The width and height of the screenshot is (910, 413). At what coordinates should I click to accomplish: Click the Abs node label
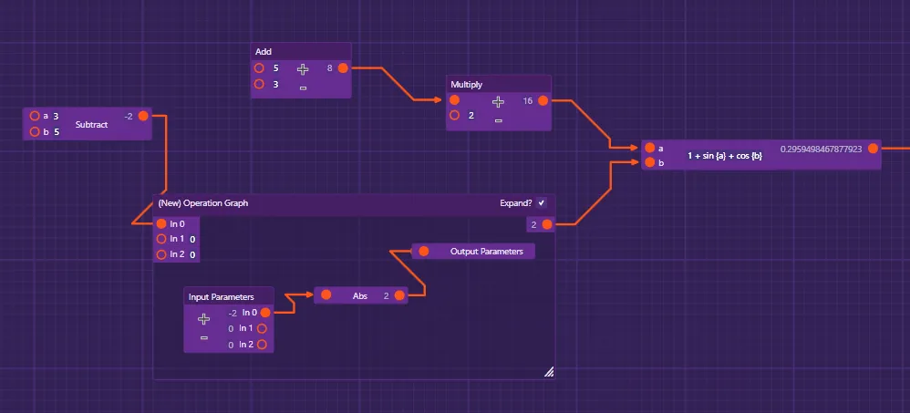(360, 295)
